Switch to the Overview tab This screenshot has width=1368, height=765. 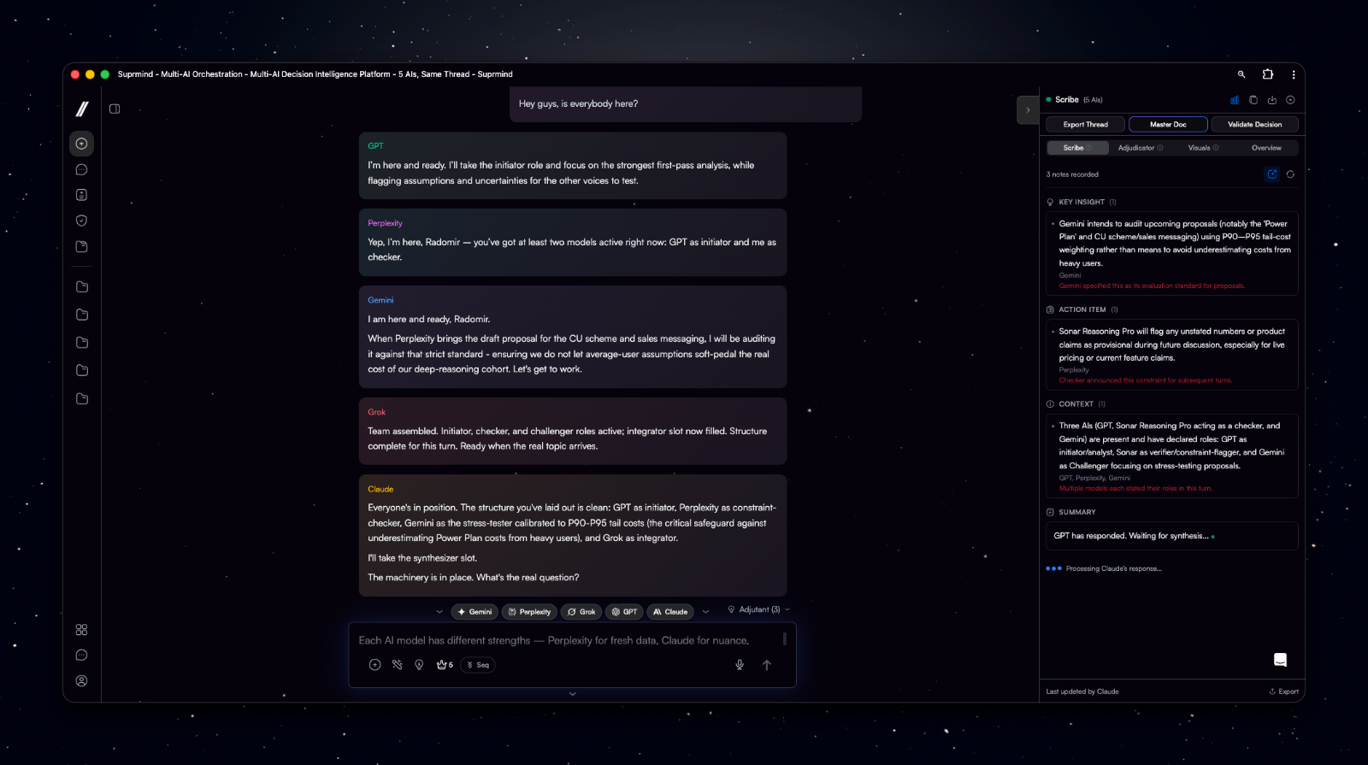(x=1266, y=148)
